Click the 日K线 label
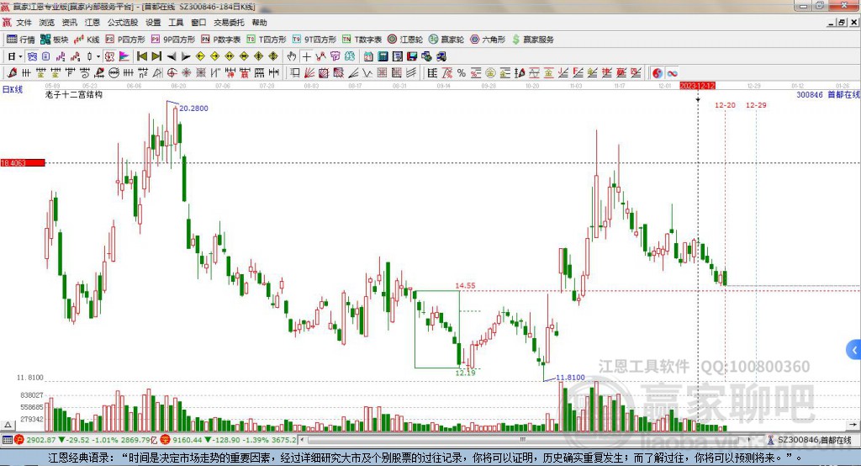 click(13, 89)
